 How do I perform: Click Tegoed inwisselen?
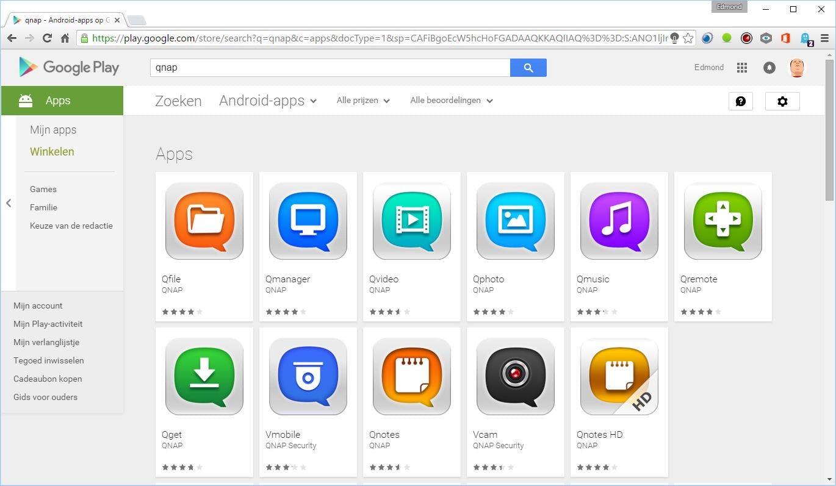click(x=49, y=360)
